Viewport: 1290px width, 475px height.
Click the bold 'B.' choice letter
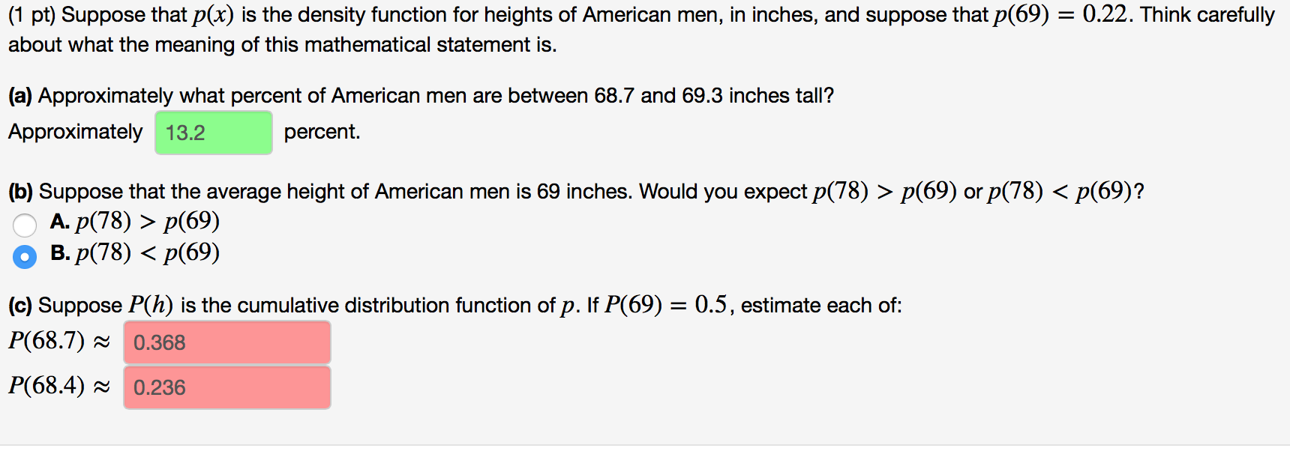coord(60,252)
